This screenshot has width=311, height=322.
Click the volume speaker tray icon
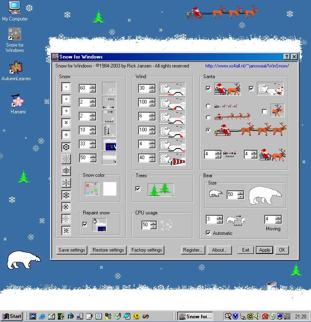click(257, 316)
